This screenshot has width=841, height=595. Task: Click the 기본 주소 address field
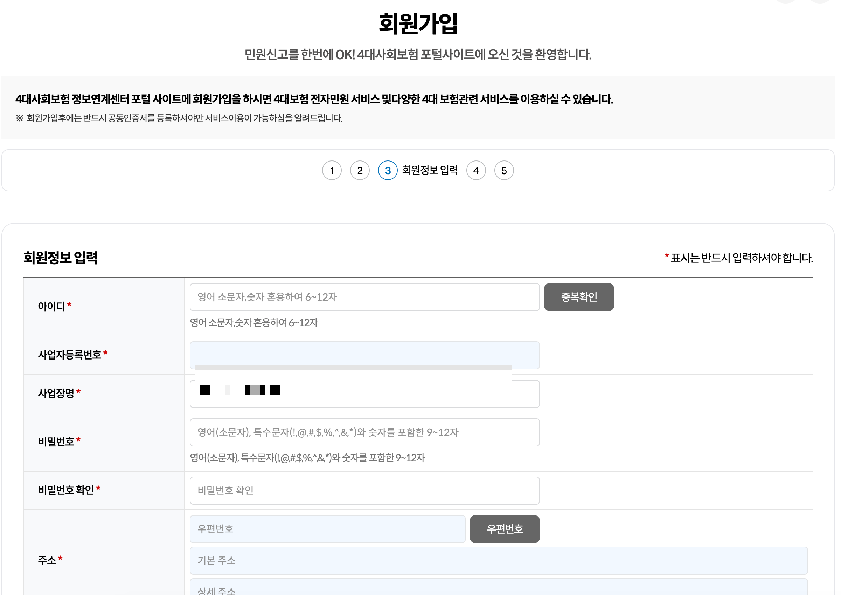point(498,560)
